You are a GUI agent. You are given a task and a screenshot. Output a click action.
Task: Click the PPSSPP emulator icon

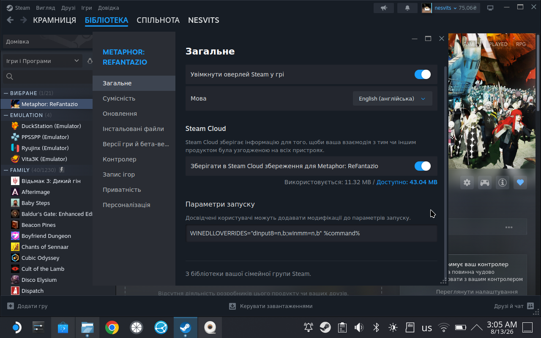(x=15, y=137)
